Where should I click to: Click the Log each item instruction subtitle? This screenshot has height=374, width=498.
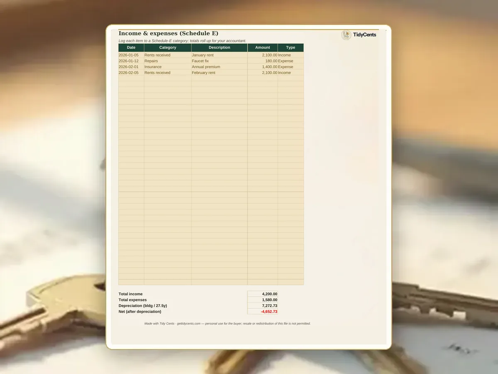click(182, 41)
